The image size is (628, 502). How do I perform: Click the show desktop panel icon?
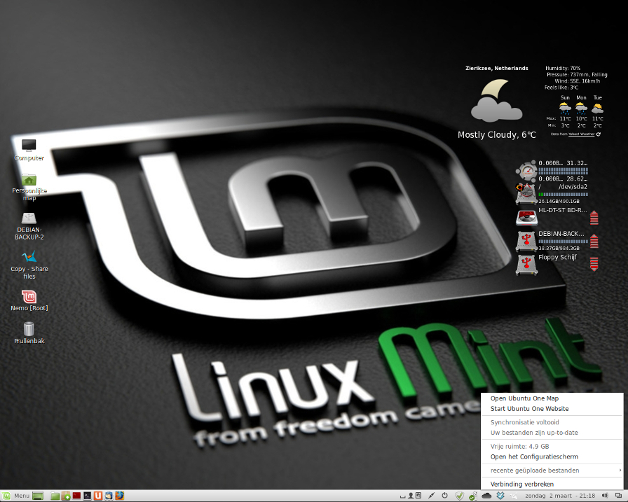pos(38,496)
